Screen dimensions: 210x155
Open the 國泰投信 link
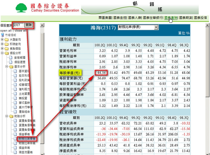200,18
